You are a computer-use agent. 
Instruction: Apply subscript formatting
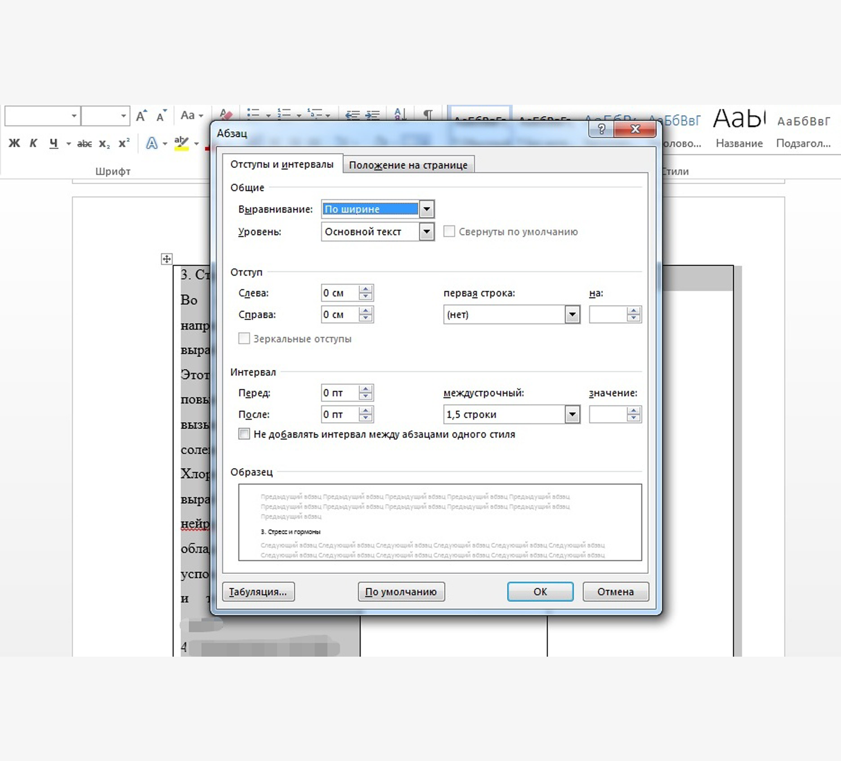(105, 143)
